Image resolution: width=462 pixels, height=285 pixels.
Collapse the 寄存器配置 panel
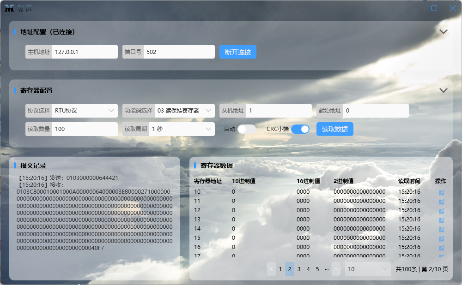(444, 90)
